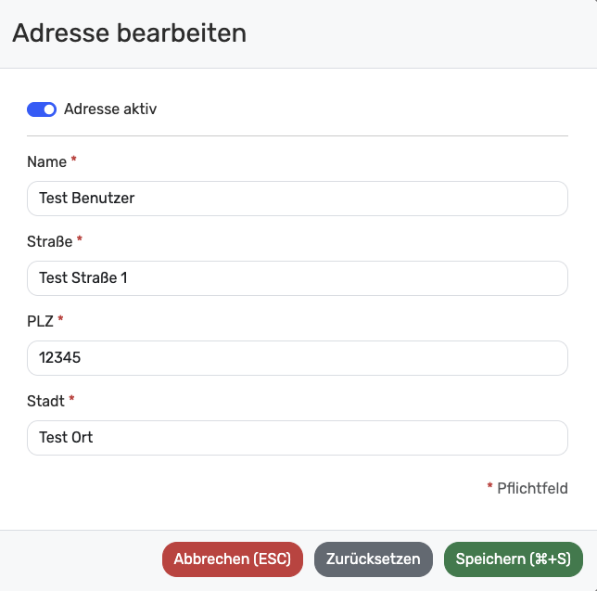Click the "Stadt" field label
Viewport: 597px width, 591px height.
coord(45,402)
